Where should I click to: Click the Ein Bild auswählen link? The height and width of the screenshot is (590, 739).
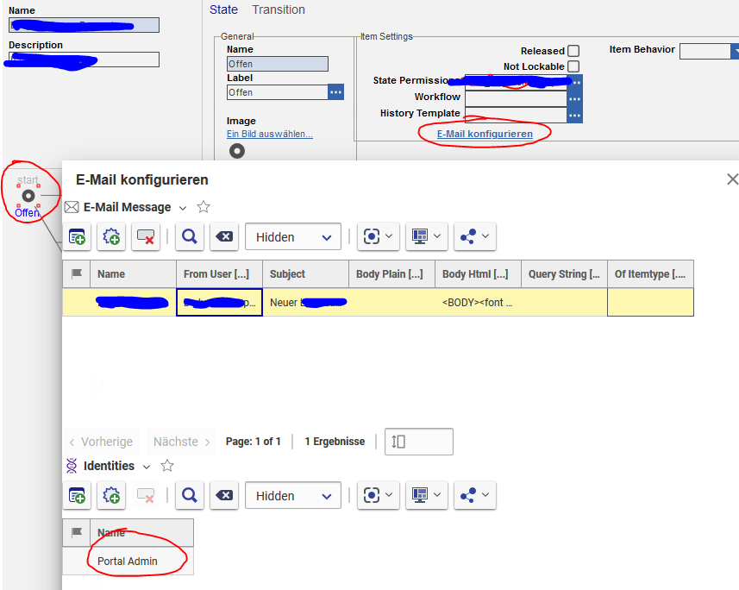pyautogui.click(x=269, y=134)
